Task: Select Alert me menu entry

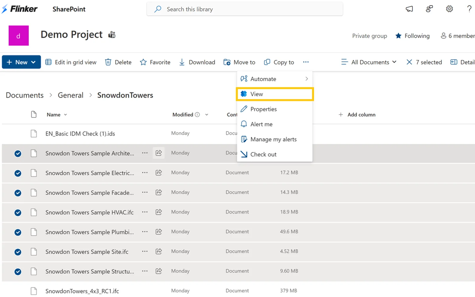Action: click(x=275, y=124)
